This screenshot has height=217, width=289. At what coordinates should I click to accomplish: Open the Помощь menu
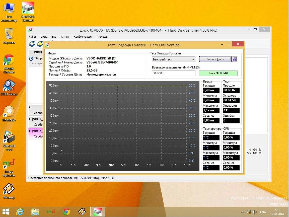point(103,37)
